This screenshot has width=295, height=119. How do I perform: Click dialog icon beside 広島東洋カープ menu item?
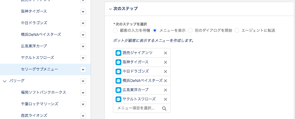(x=118, y=90)
